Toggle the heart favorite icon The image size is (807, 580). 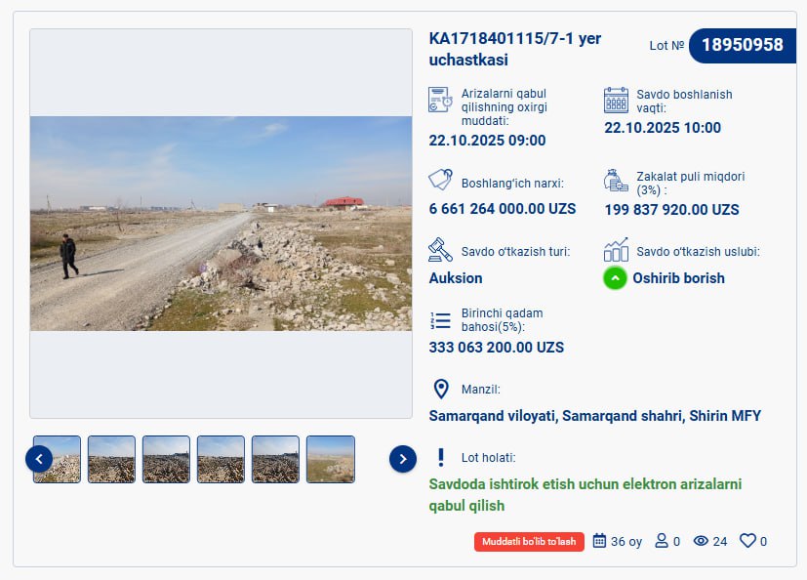(x=748, y=541)
